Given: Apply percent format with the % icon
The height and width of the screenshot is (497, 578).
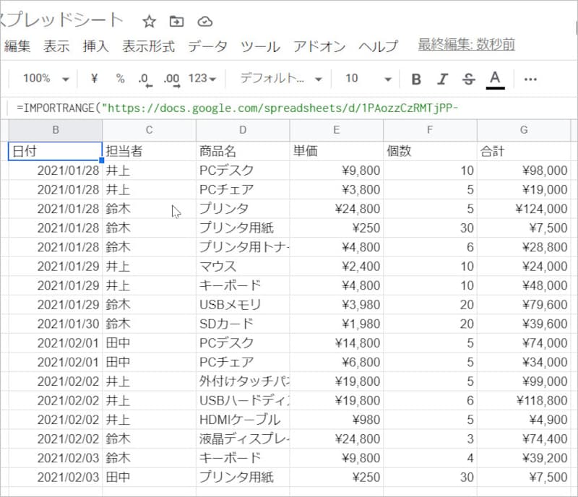Looking at the screenshot, I should click(x=120, y=79).
